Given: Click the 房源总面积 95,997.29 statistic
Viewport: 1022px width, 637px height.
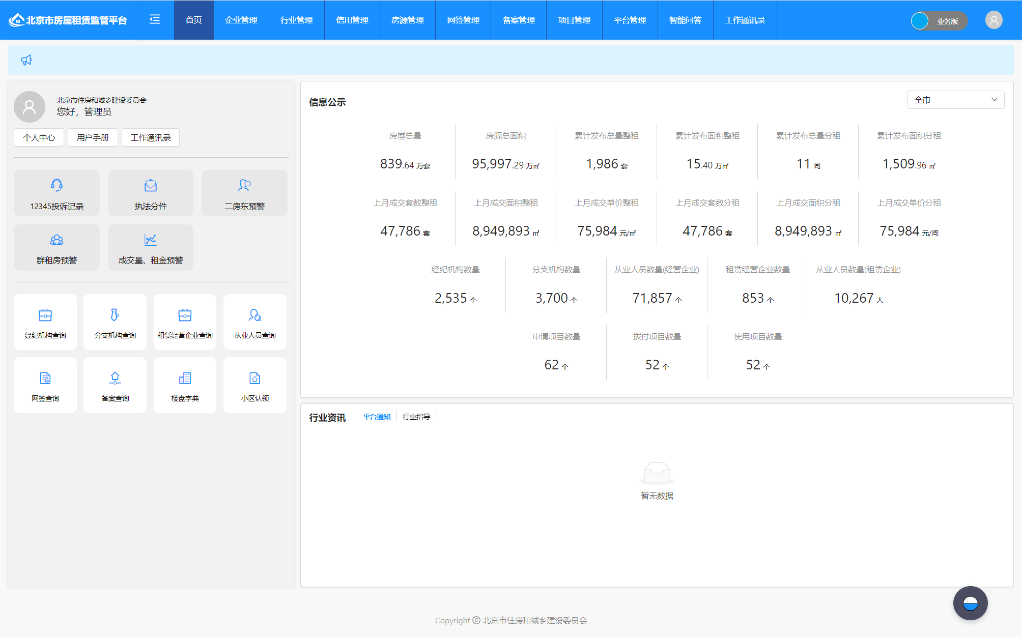Looking at the screenshot, I should [x=506, y=164].
